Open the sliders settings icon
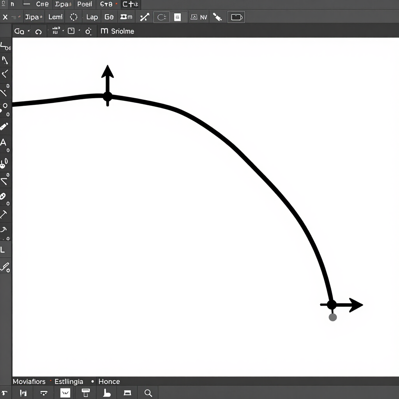 pyautogui.click(x=56, y=30)
